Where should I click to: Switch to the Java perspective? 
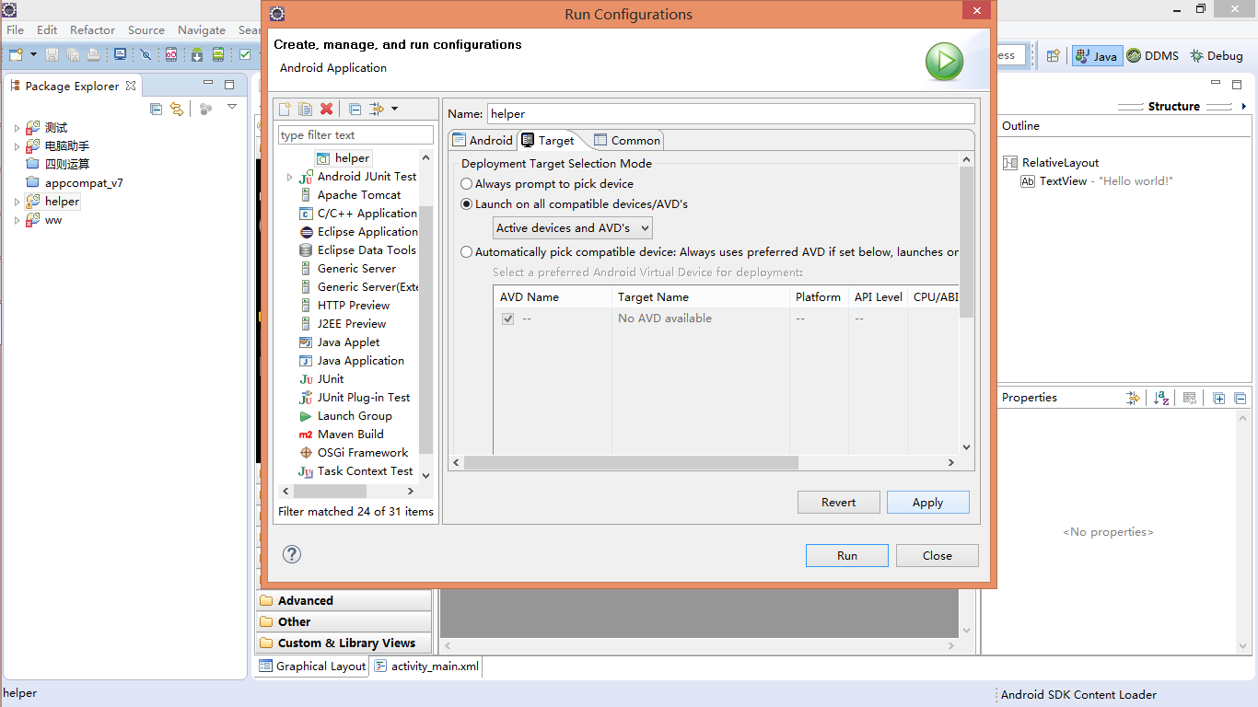pyautogui.click(x=1096, y=56)
